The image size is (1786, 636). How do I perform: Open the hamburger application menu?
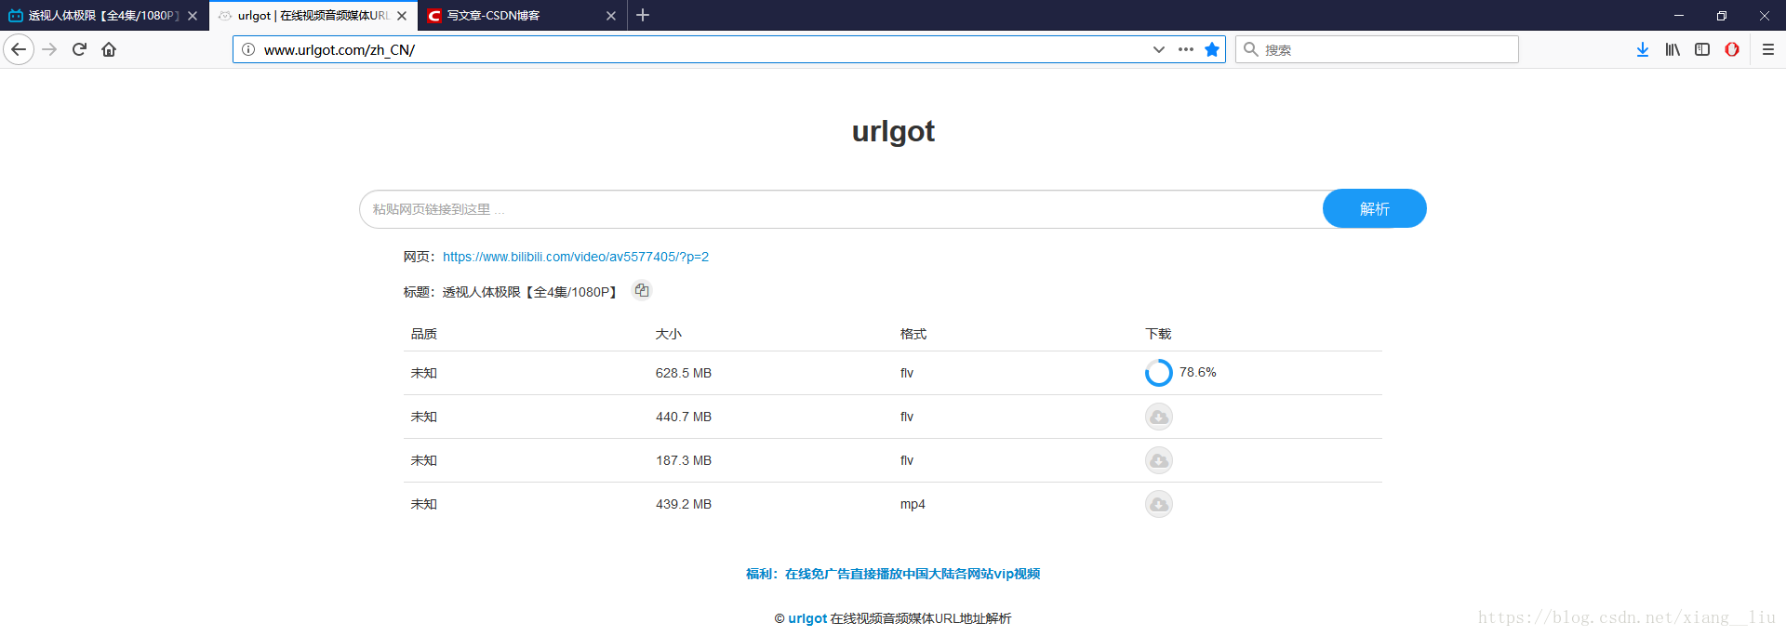point(1768,49)
